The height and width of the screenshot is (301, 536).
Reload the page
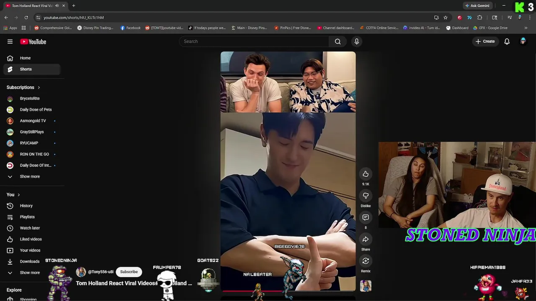tap(26, 18)
